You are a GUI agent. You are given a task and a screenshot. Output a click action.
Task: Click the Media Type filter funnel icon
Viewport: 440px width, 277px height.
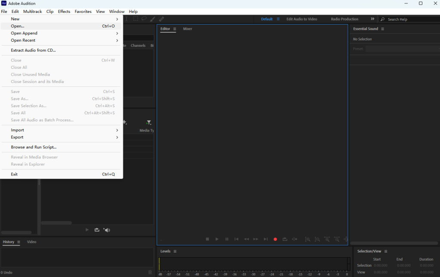click(149, 123)
